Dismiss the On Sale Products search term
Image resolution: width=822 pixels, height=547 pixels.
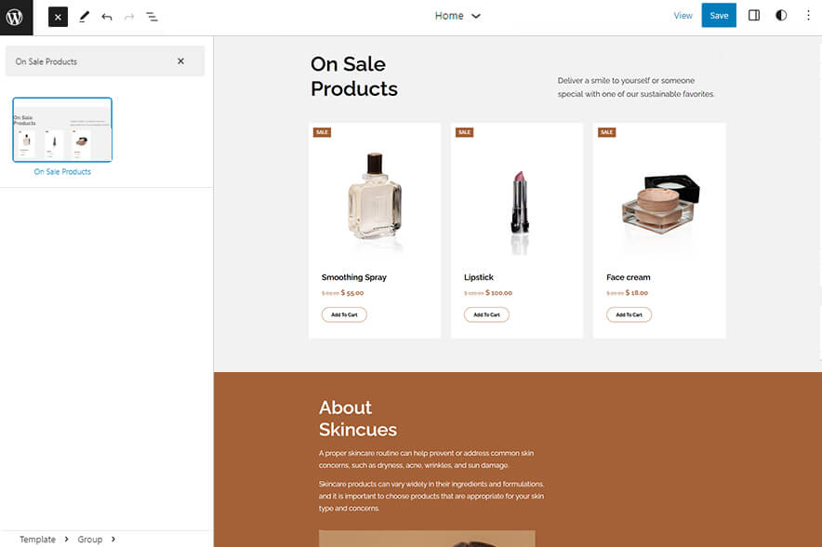(x=182, y=60)
